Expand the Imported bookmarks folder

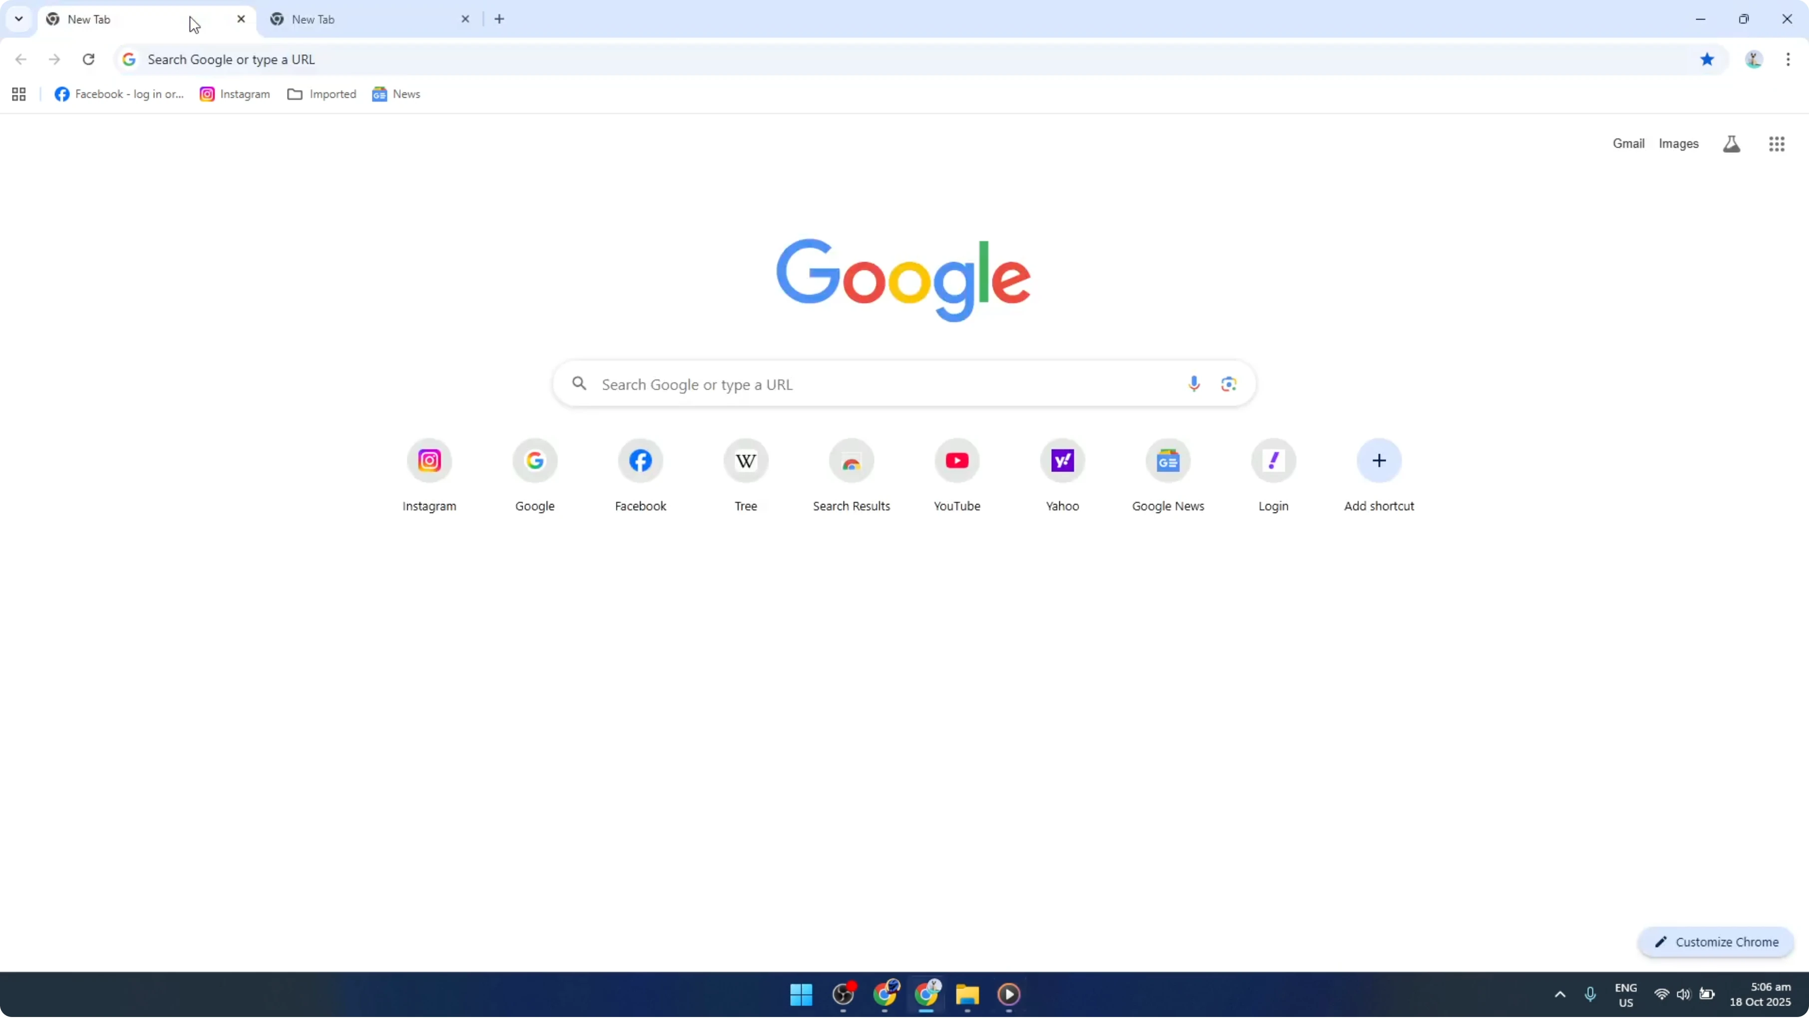point(321,94)
